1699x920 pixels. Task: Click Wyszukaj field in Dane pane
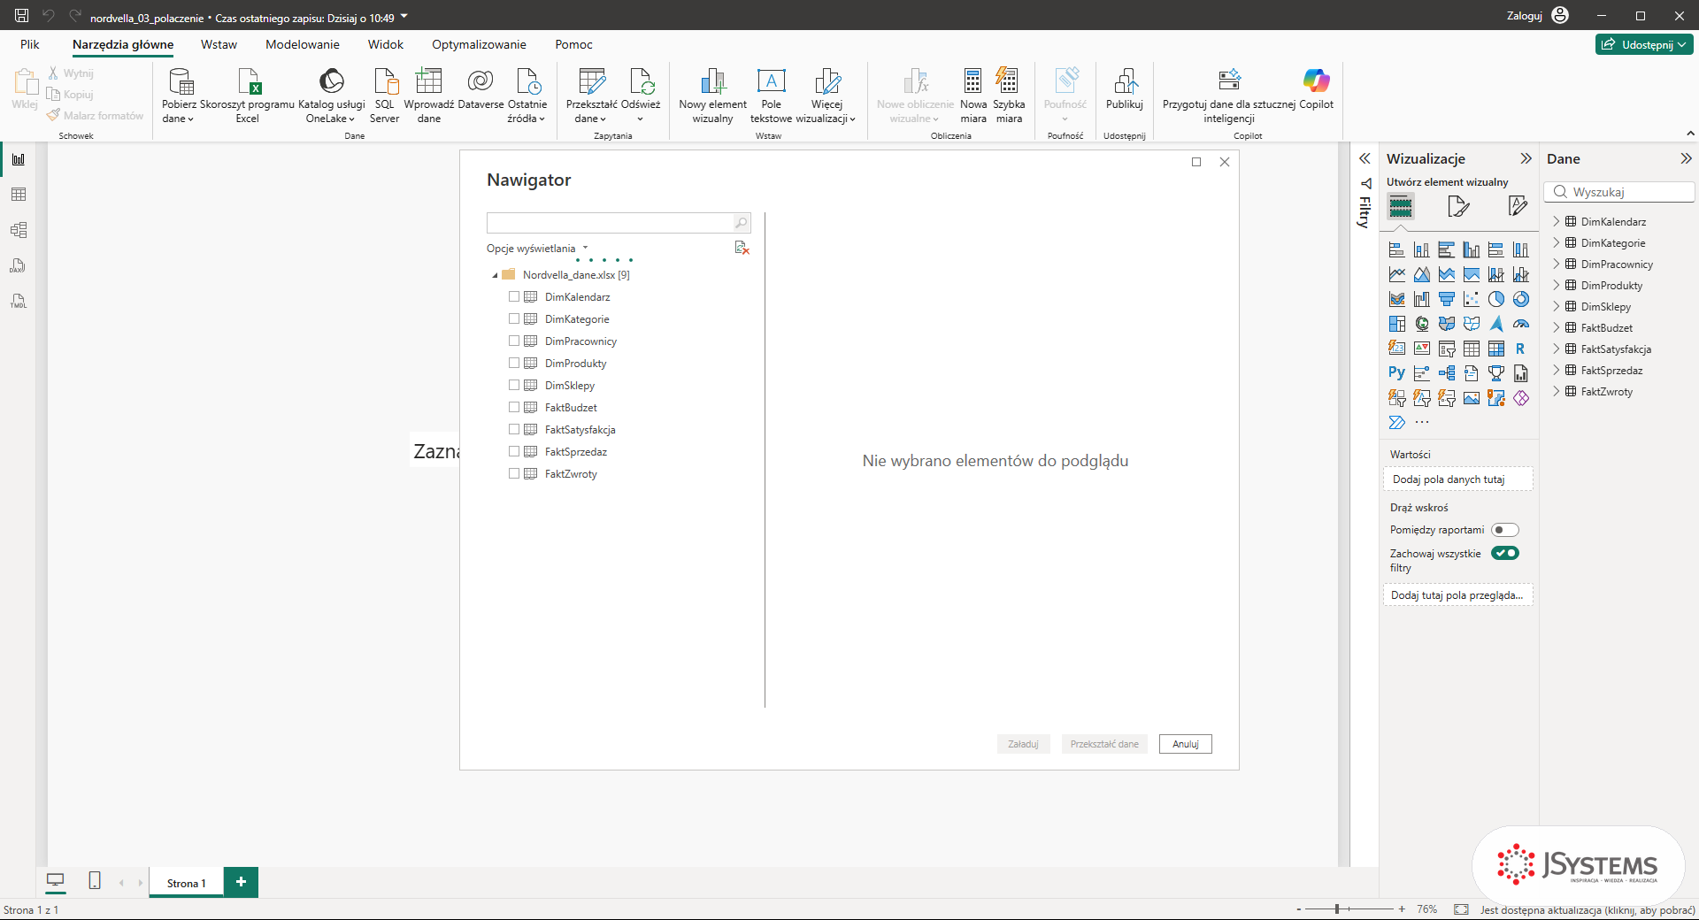tap(1619, 192)
